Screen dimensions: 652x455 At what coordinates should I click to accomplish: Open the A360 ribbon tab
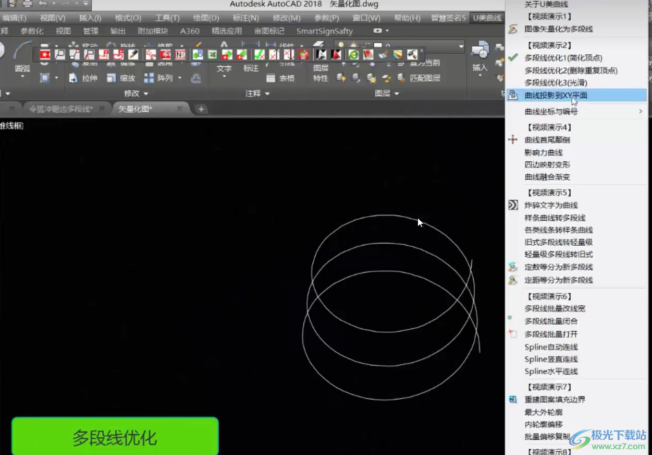click(190, 31)
